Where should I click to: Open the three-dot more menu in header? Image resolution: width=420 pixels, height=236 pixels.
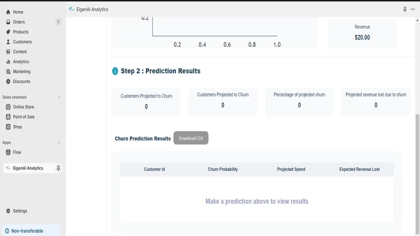tap(413, 9)
